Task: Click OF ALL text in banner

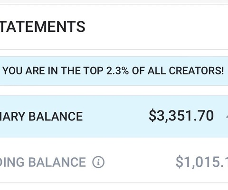Action: [x=149, y=71]
